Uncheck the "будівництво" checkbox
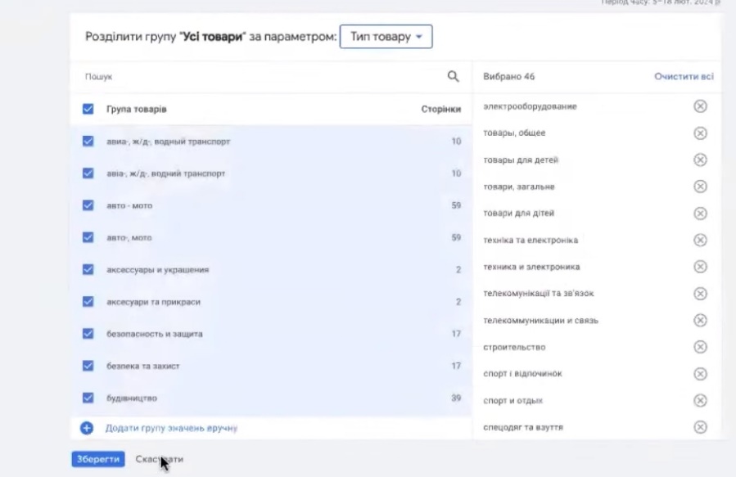Screen dimensions: 736x477 88,398
